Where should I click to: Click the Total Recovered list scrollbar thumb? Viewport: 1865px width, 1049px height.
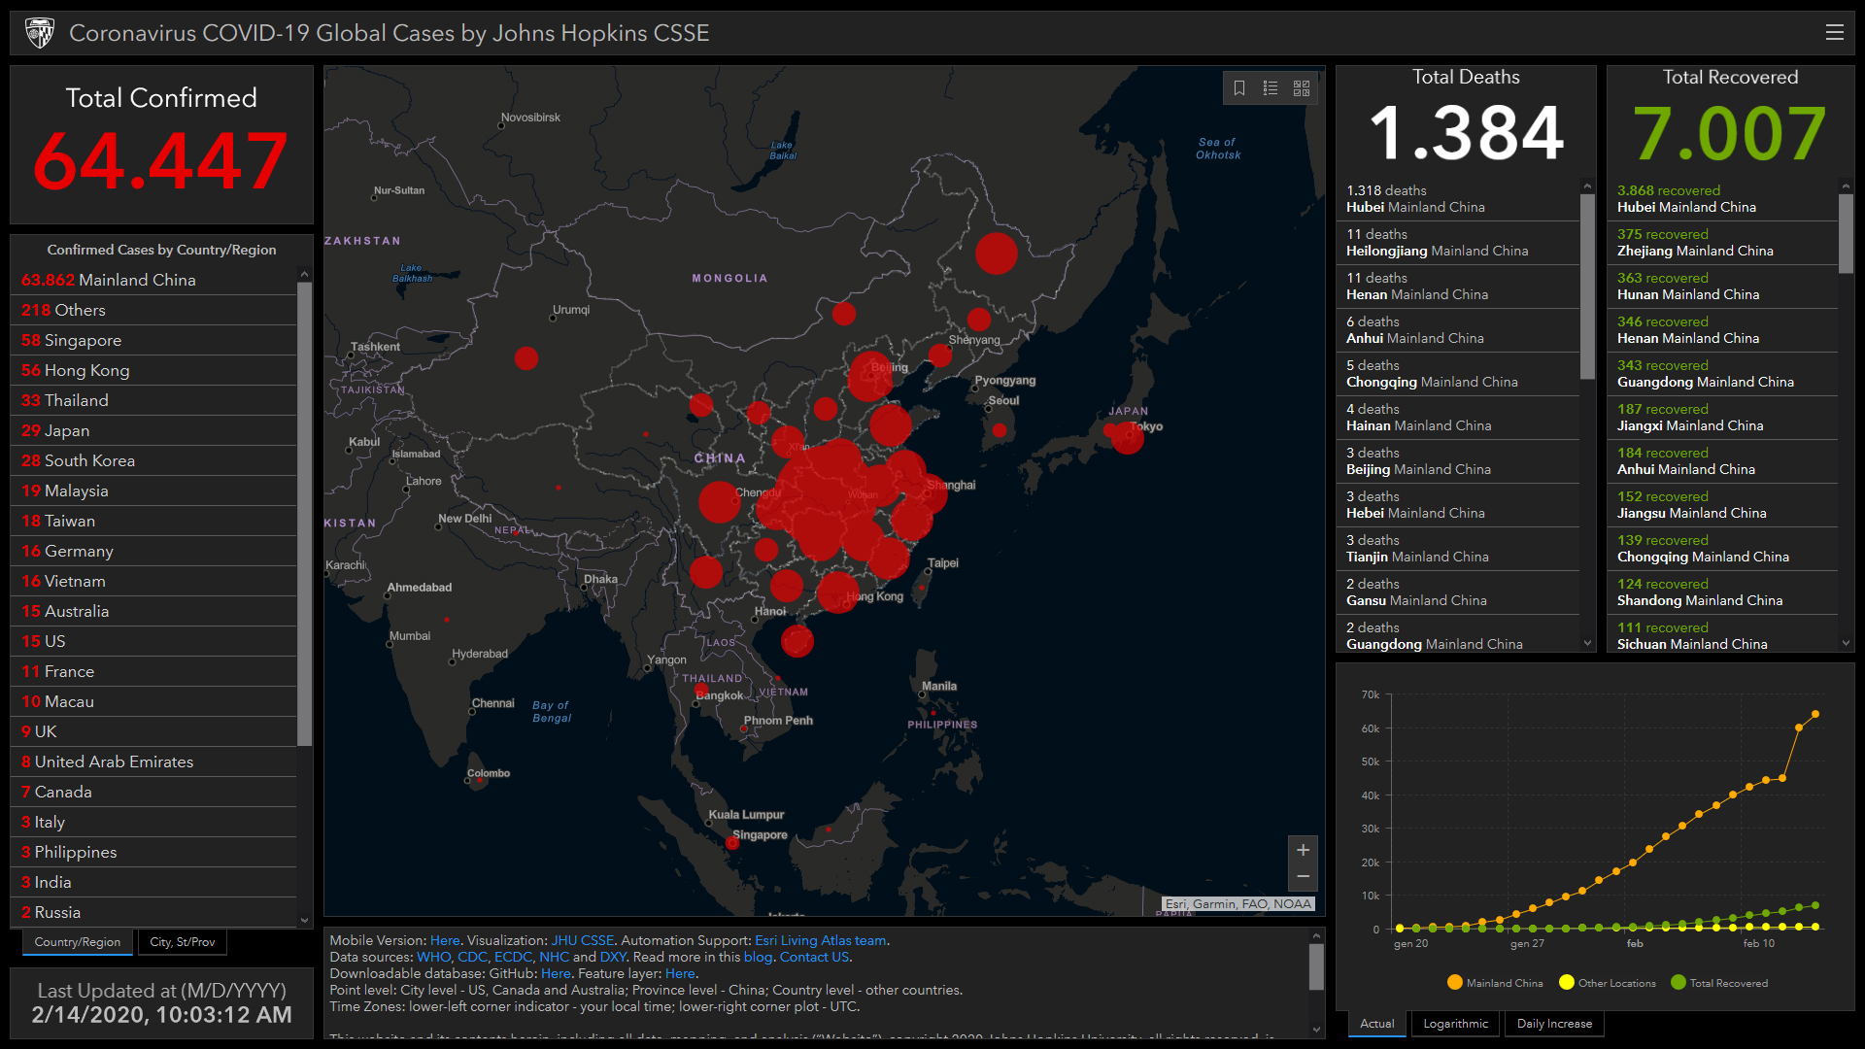tap(1845, 233)
